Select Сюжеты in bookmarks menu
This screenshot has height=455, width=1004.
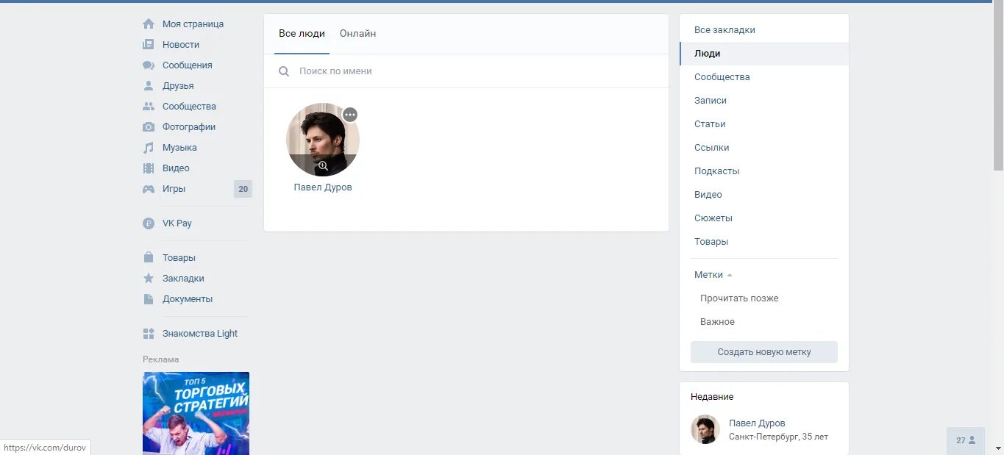[x=764, y=218]
